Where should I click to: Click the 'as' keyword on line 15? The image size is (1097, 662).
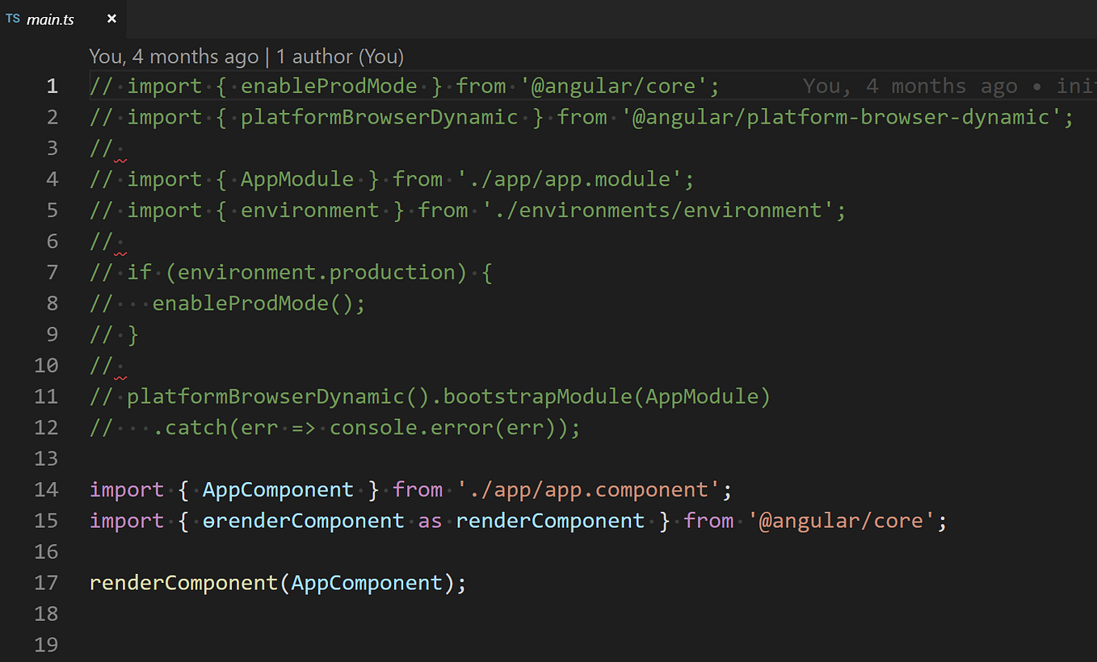(x=430, y=520)
